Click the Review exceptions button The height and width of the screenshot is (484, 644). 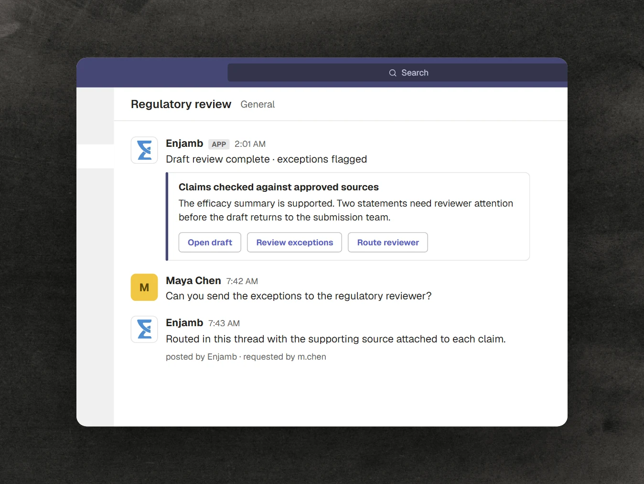(294, 242)
